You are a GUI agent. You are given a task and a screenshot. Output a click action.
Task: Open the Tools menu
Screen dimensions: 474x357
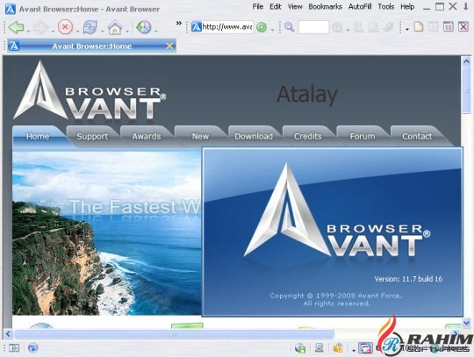[386, 7]
